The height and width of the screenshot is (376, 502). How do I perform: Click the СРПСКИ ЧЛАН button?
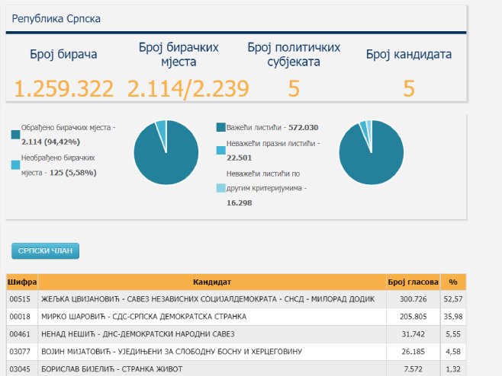[x=45, y=251]
